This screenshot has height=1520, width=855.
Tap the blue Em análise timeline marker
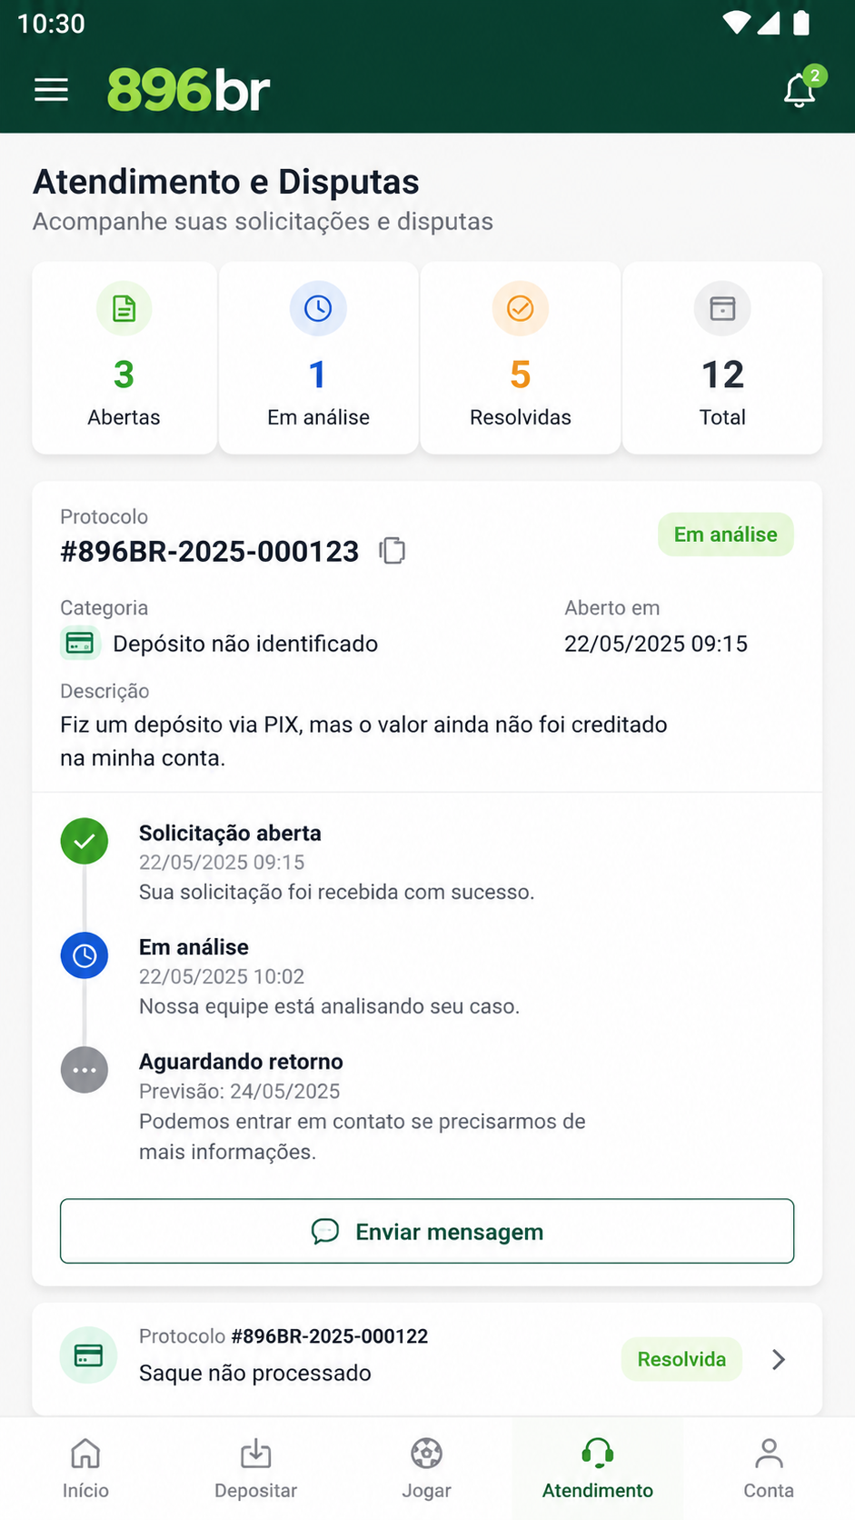[x=85, y=955]
